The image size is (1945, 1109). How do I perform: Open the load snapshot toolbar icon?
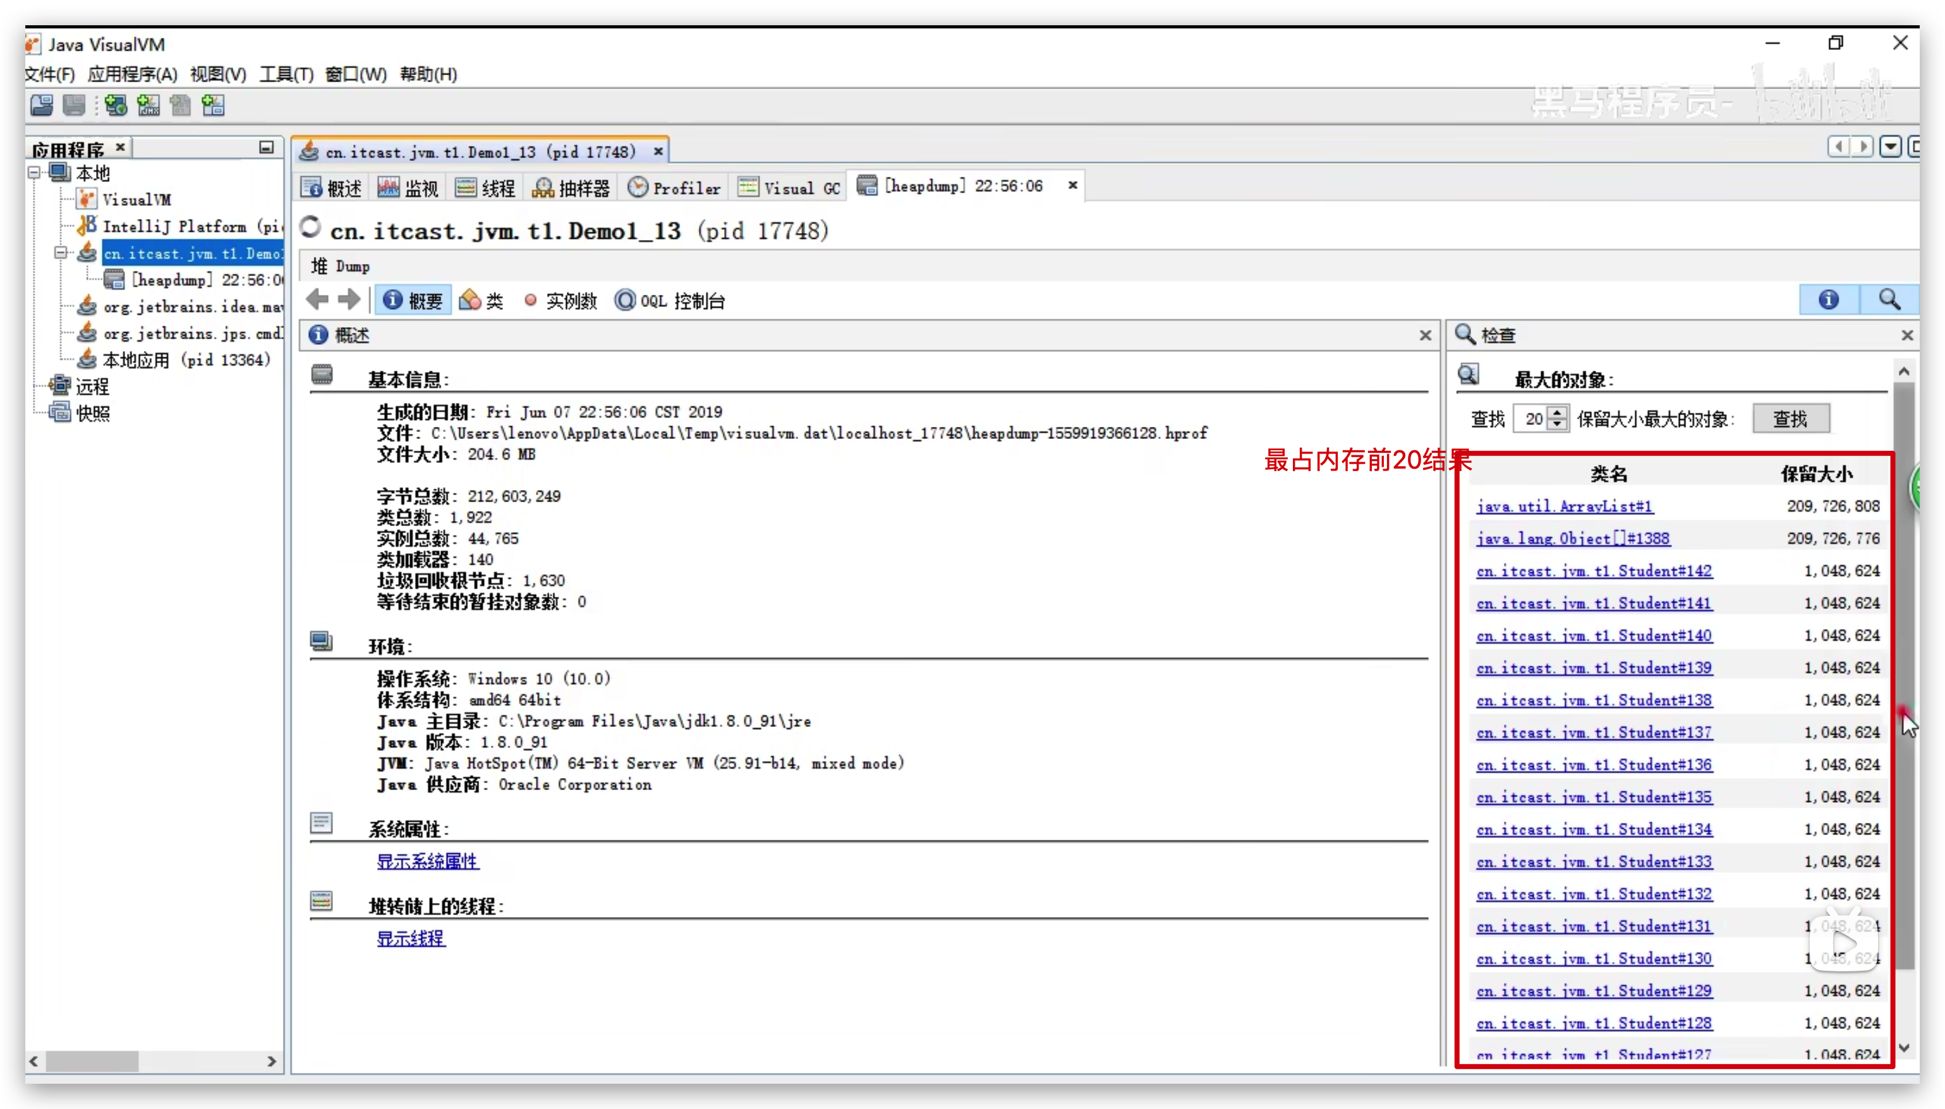[41, 105]
